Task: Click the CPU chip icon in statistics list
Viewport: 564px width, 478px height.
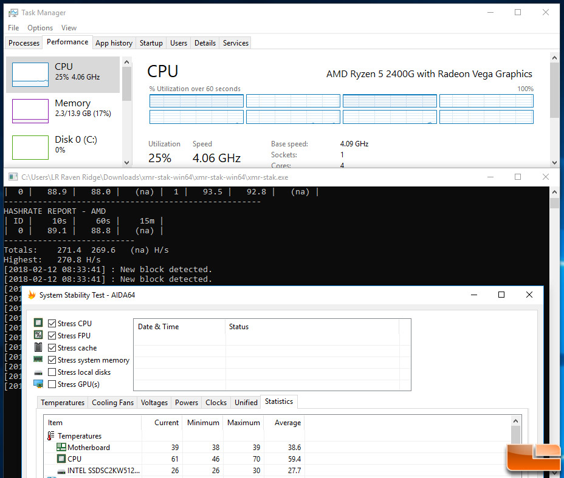Action: (x=61, y=459)
